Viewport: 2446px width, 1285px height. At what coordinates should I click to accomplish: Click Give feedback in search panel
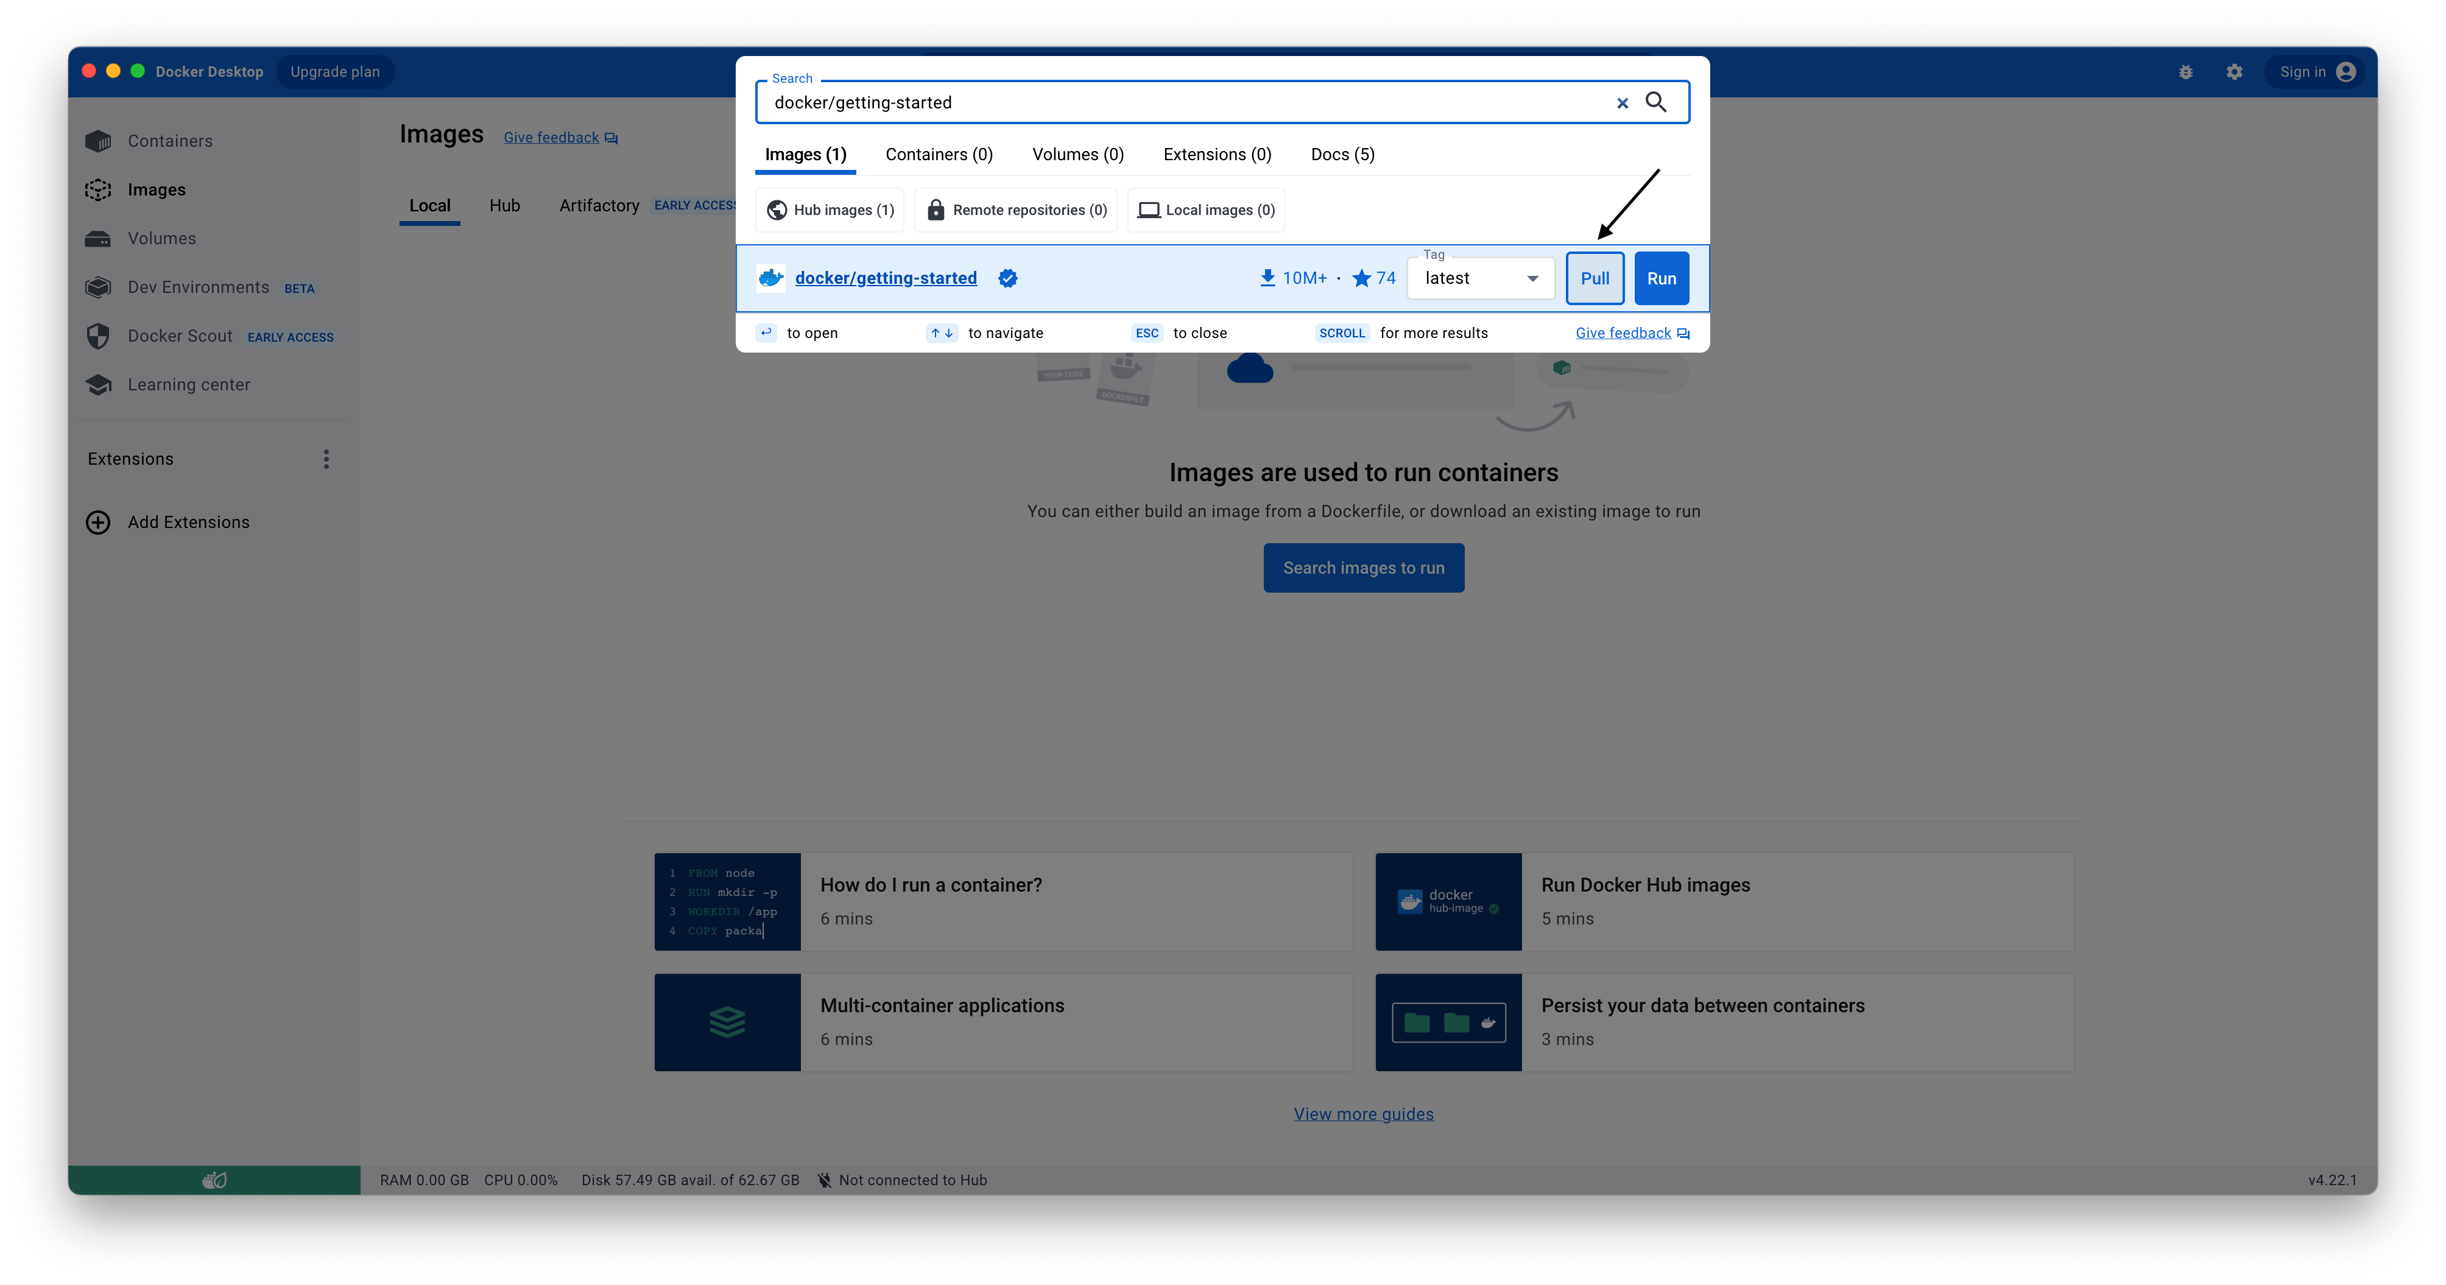1631,333
